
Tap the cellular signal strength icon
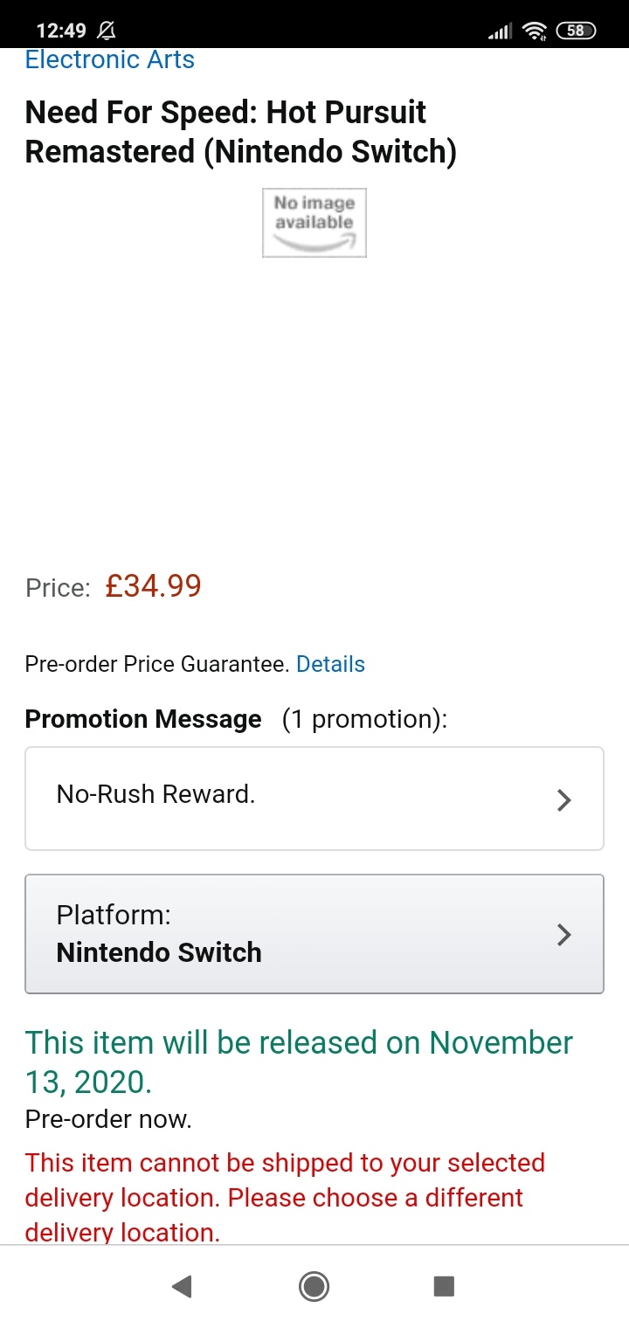click(499, 32)
